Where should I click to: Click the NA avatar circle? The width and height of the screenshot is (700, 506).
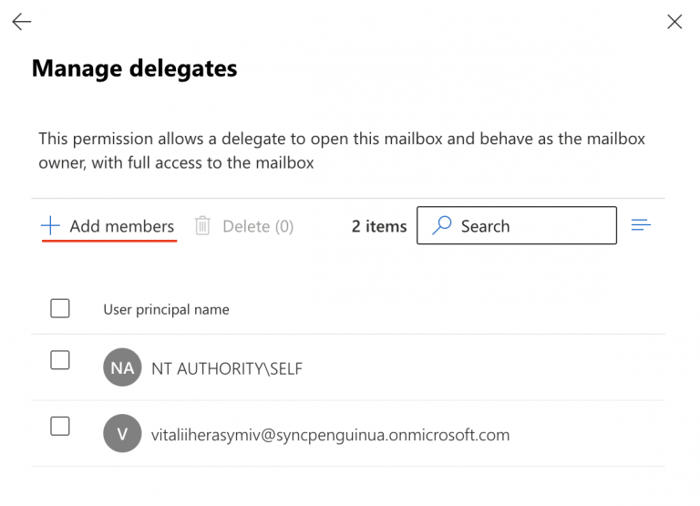coord(122,367)
